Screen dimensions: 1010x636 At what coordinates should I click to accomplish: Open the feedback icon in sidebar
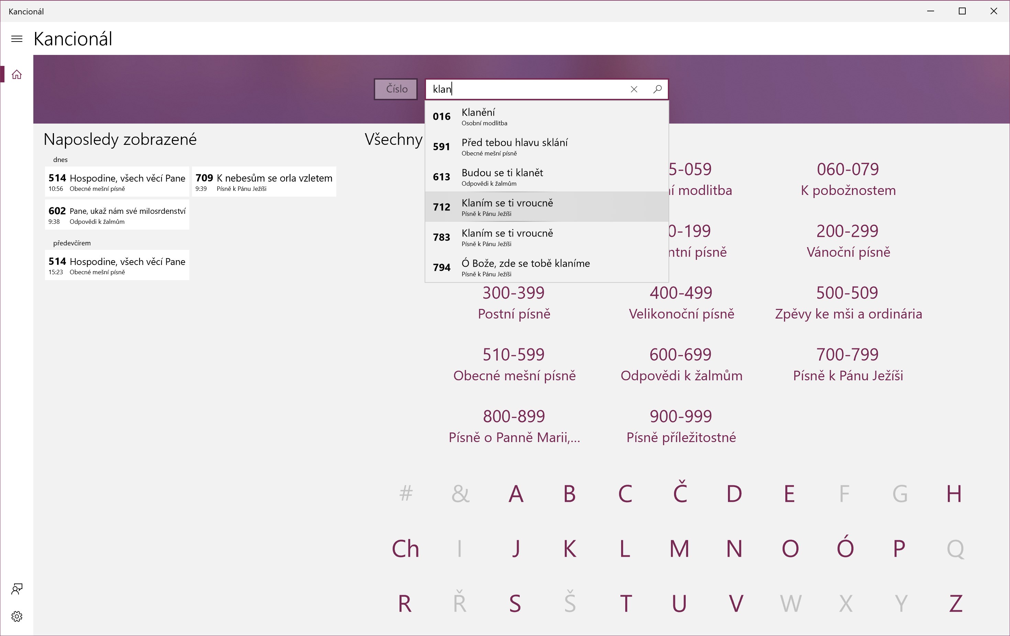[x=17, y=589]
